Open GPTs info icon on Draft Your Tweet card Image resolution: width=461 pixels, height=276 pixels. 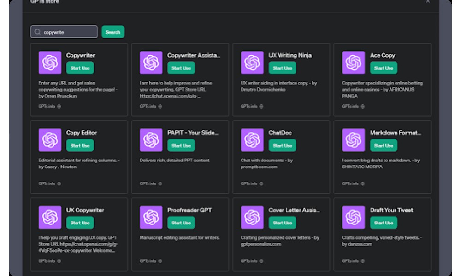click(x=362, y=261)
